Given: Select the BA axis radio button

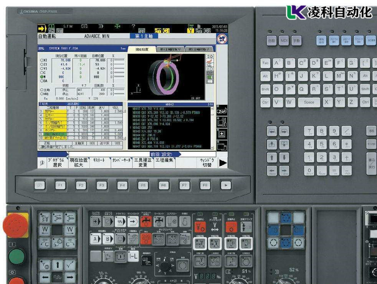Looking at the screenshot, I should (x=41, y=81).
